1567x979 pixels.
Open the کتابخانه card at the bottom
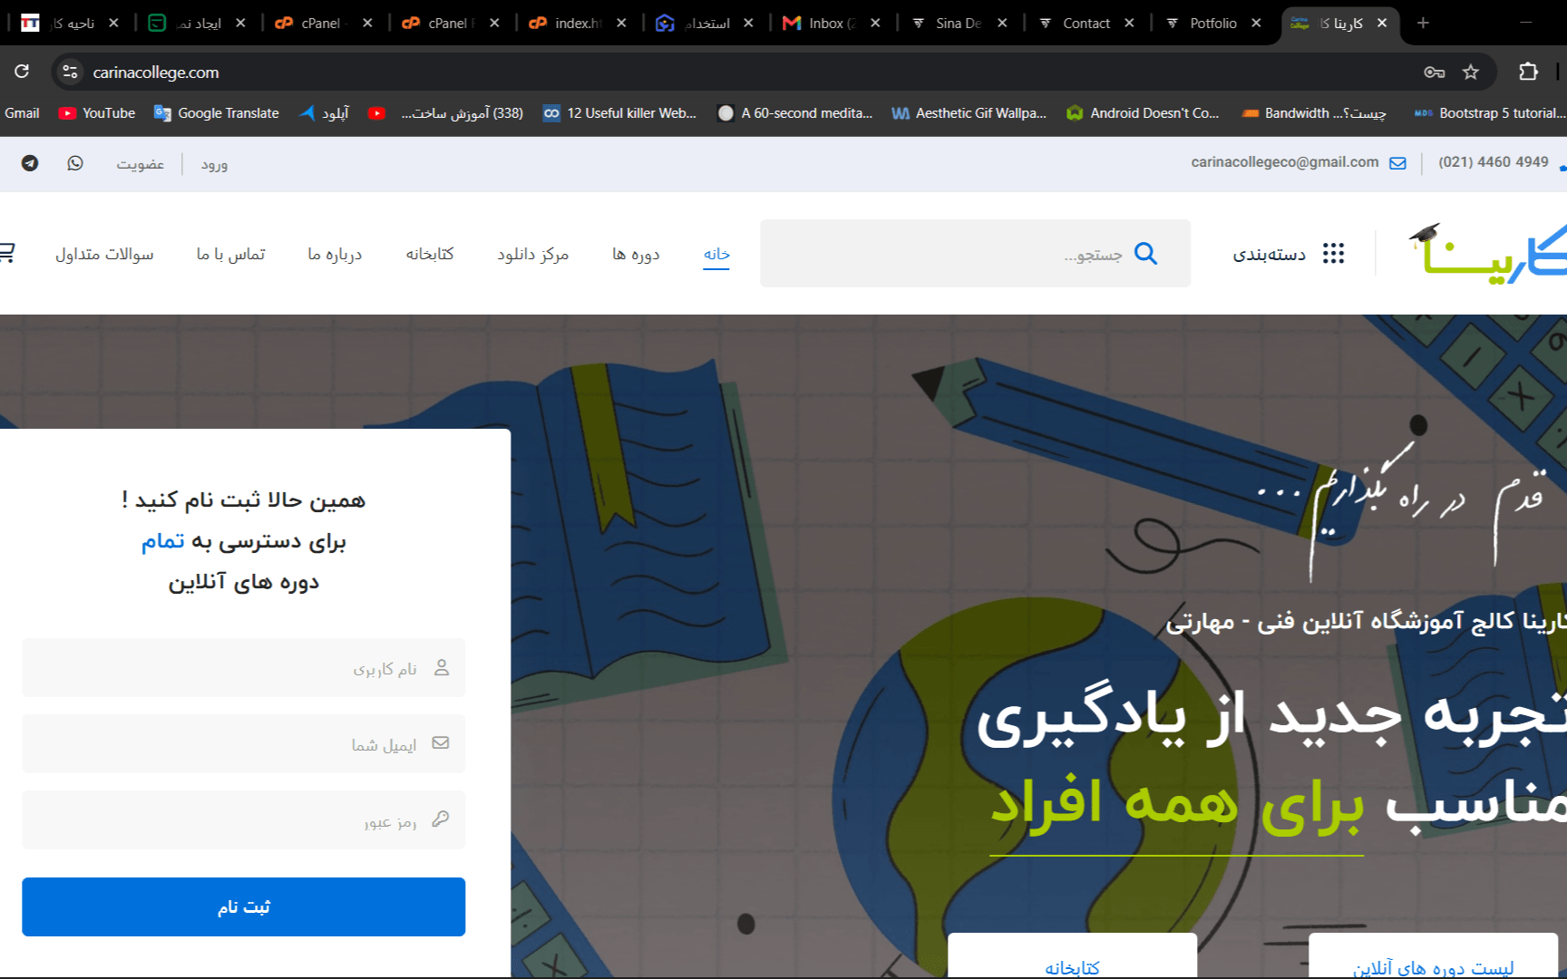(1072, 956)
